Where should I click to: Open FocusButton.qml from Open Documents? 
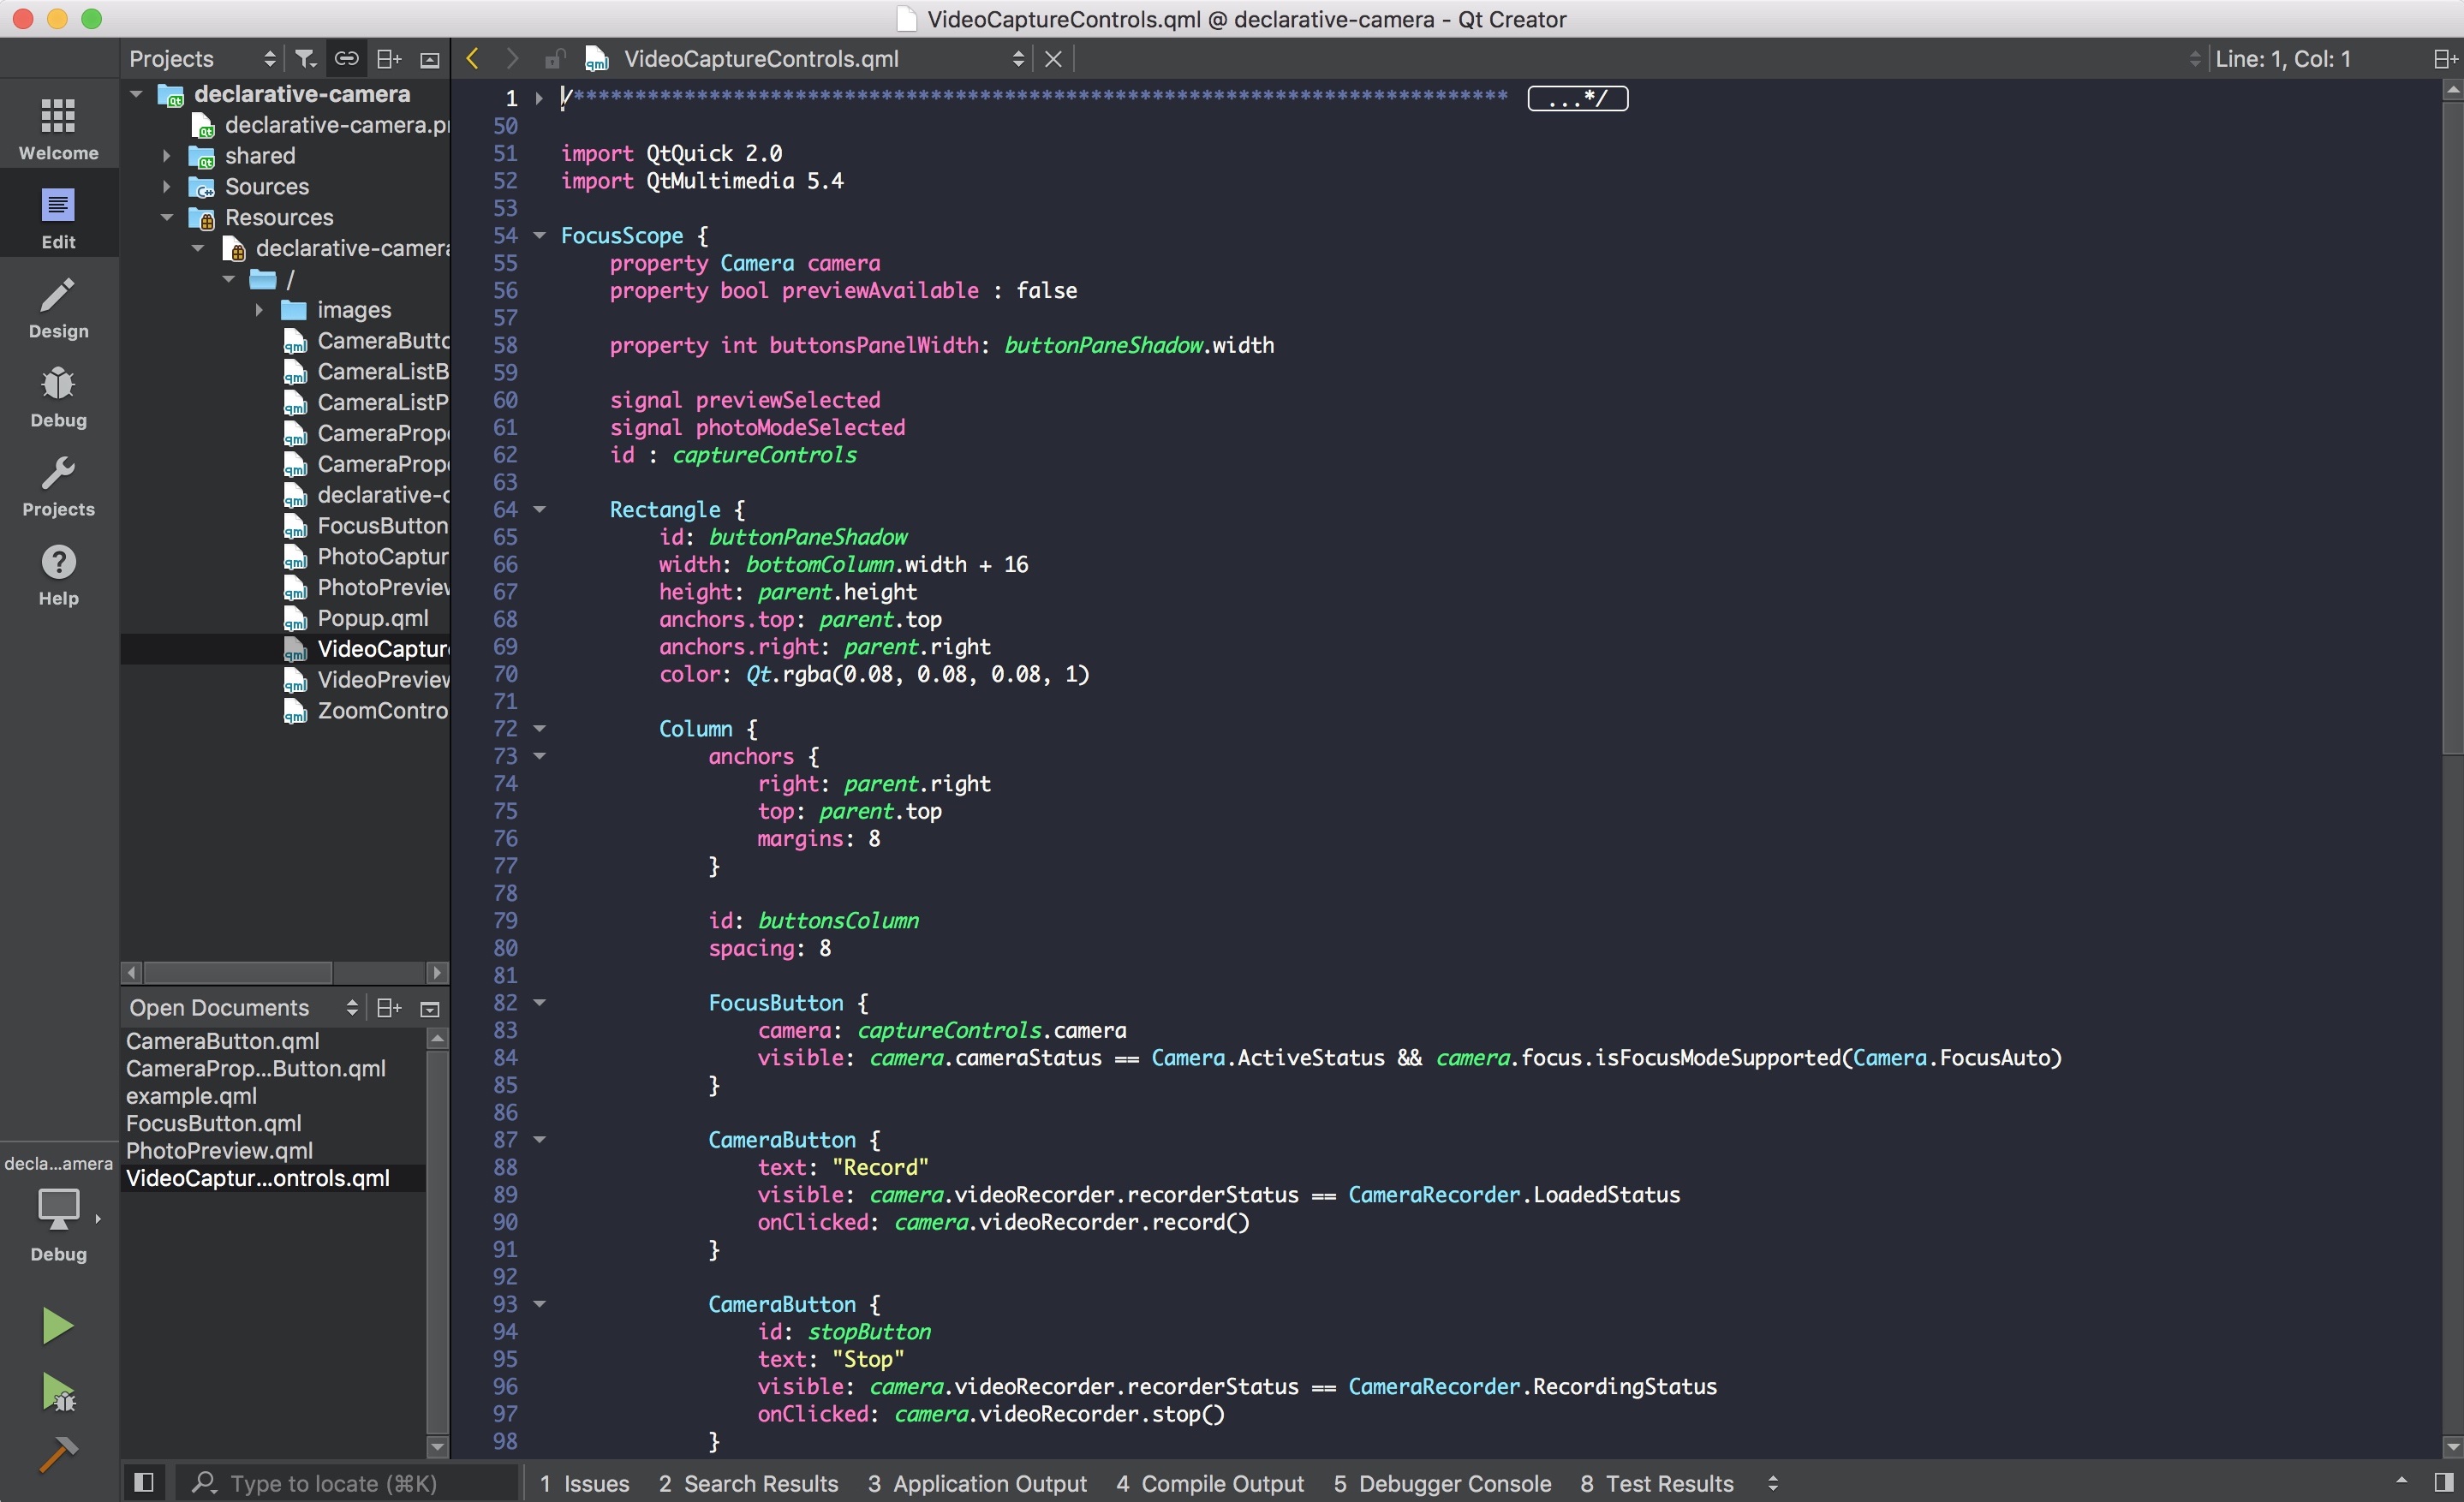(x=213, y=1123)
